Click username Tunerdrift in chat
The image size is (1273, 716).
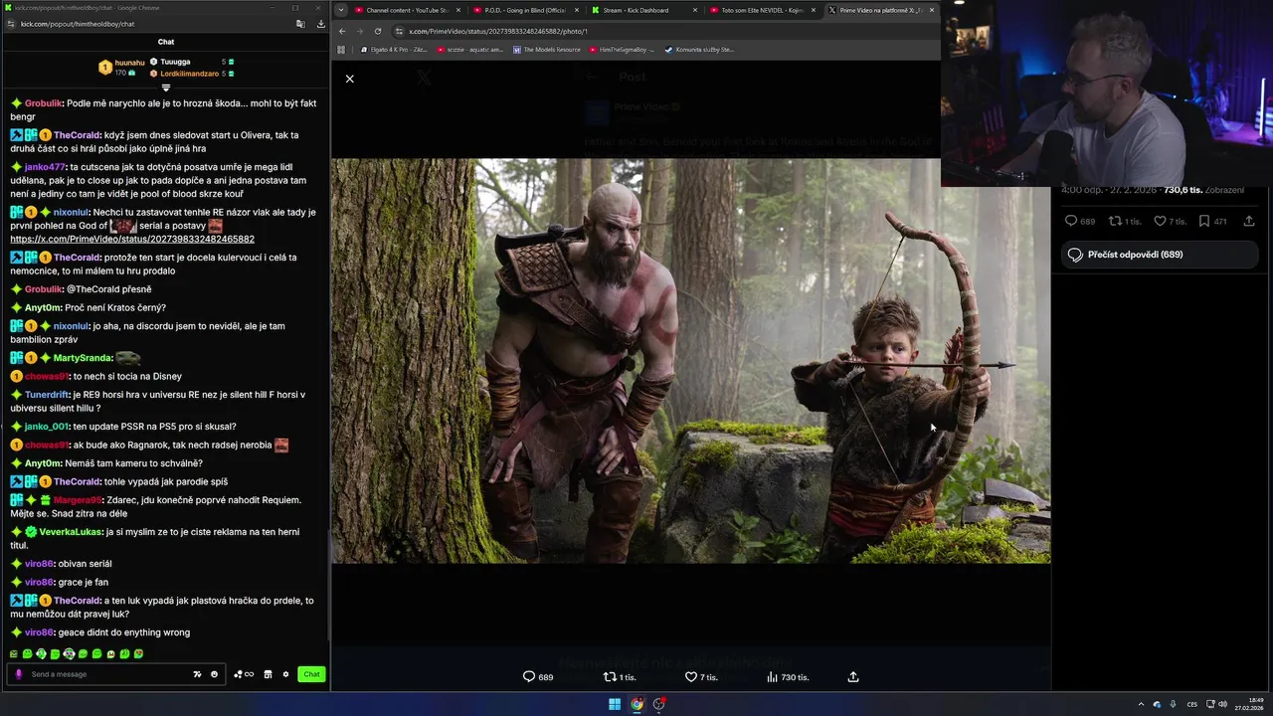tap(47, 395)
